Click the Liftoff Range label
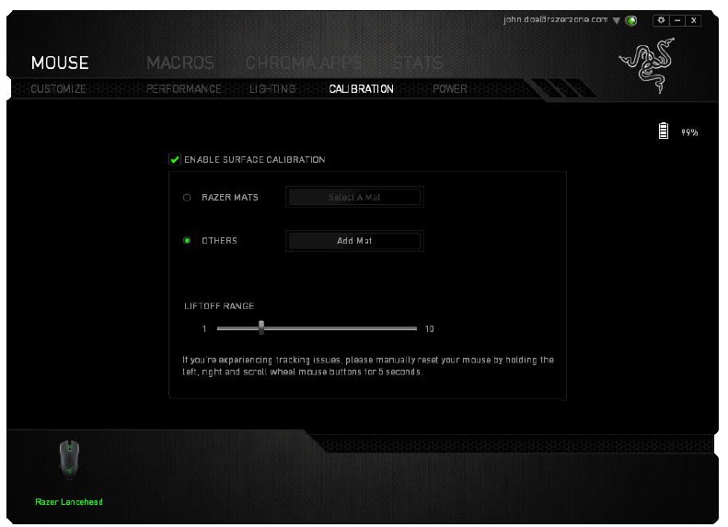 tap(219, 306)
